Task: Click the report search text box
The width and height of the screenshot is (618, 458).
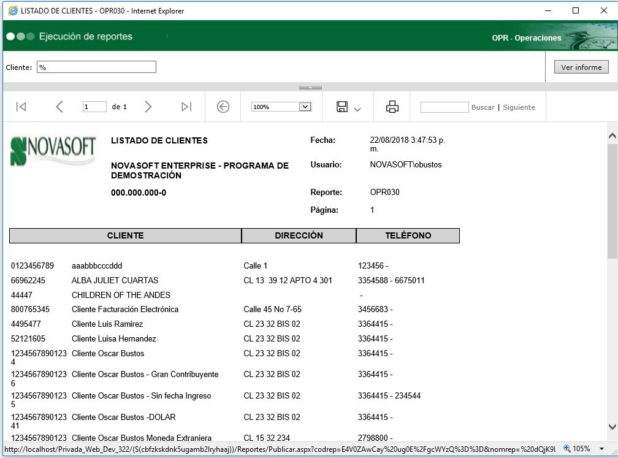Action: tap(444, 107)
